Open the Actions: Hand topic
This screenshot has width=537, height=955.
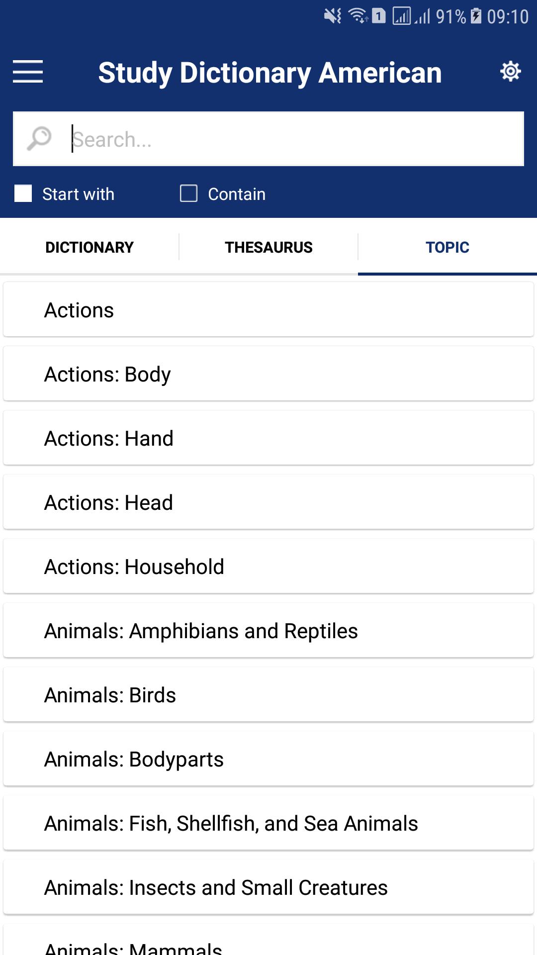(268, 438)
